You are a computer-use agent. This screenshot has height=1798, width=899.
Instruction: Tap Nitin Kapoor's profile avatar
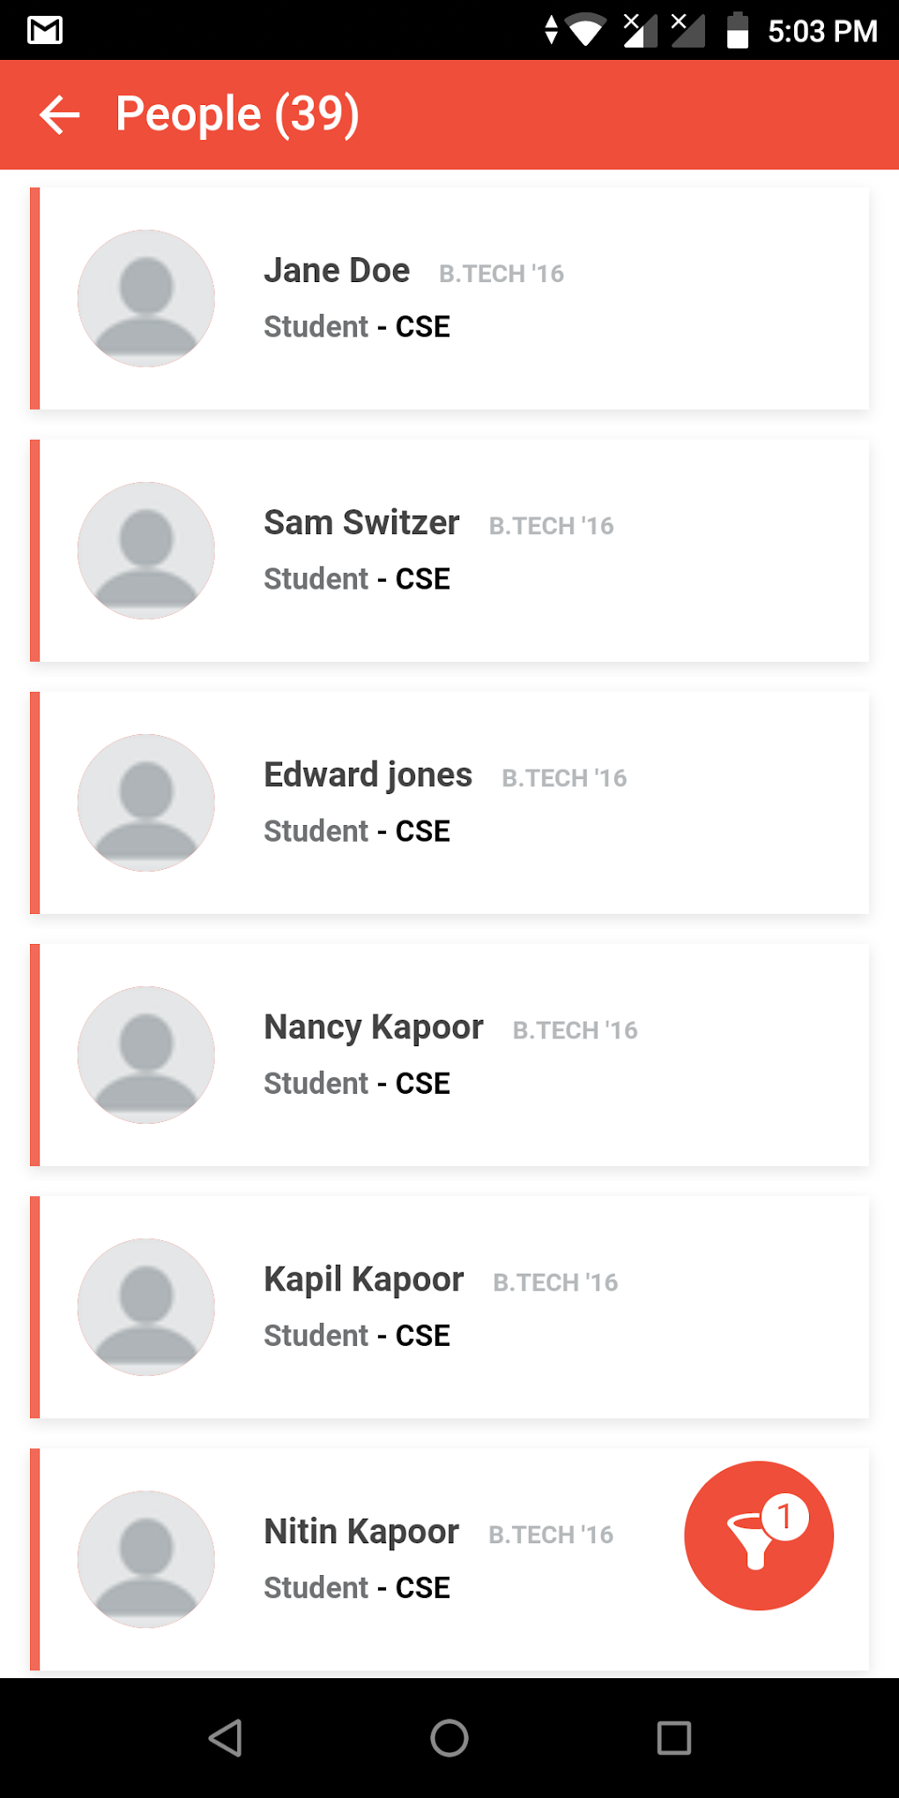pyautogui.click(x=146, y=1559)
